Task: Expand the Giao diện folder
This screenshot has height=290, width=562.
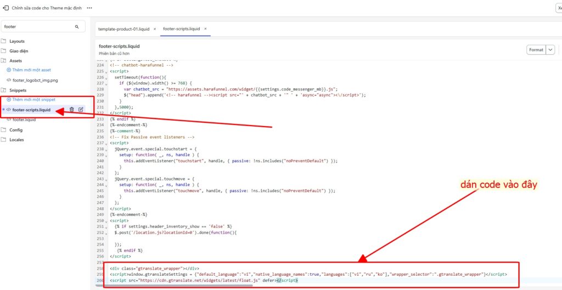Action: (18, 51)
